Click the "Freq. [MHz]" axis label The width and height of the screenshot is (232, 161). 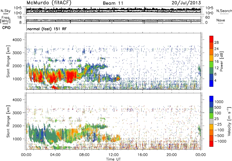click(x=6, y=20)
